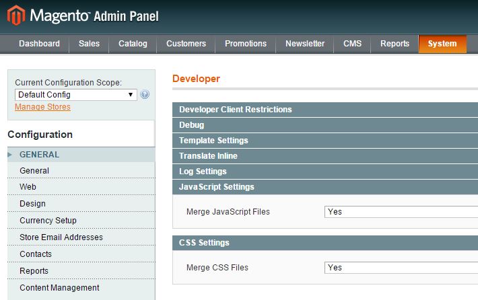Screen dimensions: 478x300
Task: Select Contacts in the configuration sidebar
Action: coord(81,254)
